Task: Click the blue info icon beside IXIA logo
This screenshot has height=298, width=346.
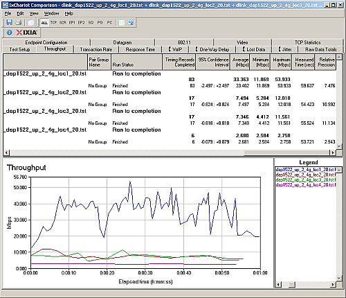Action: tap(9, 33)
